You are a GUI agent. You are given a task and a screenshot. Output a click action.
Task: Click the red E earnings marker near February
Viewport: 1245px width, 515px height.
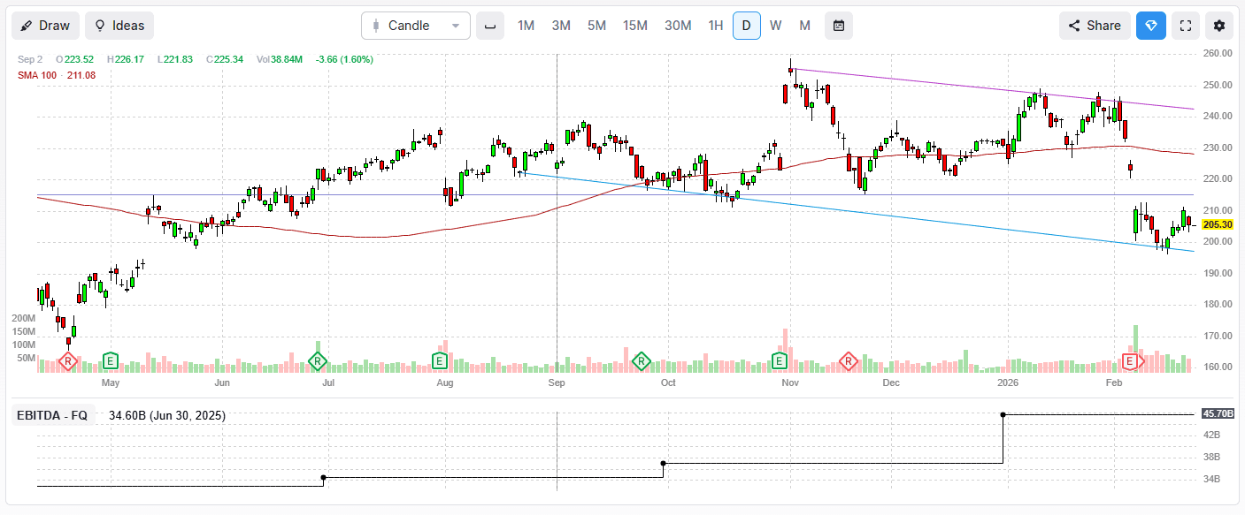pos(1129,360)
